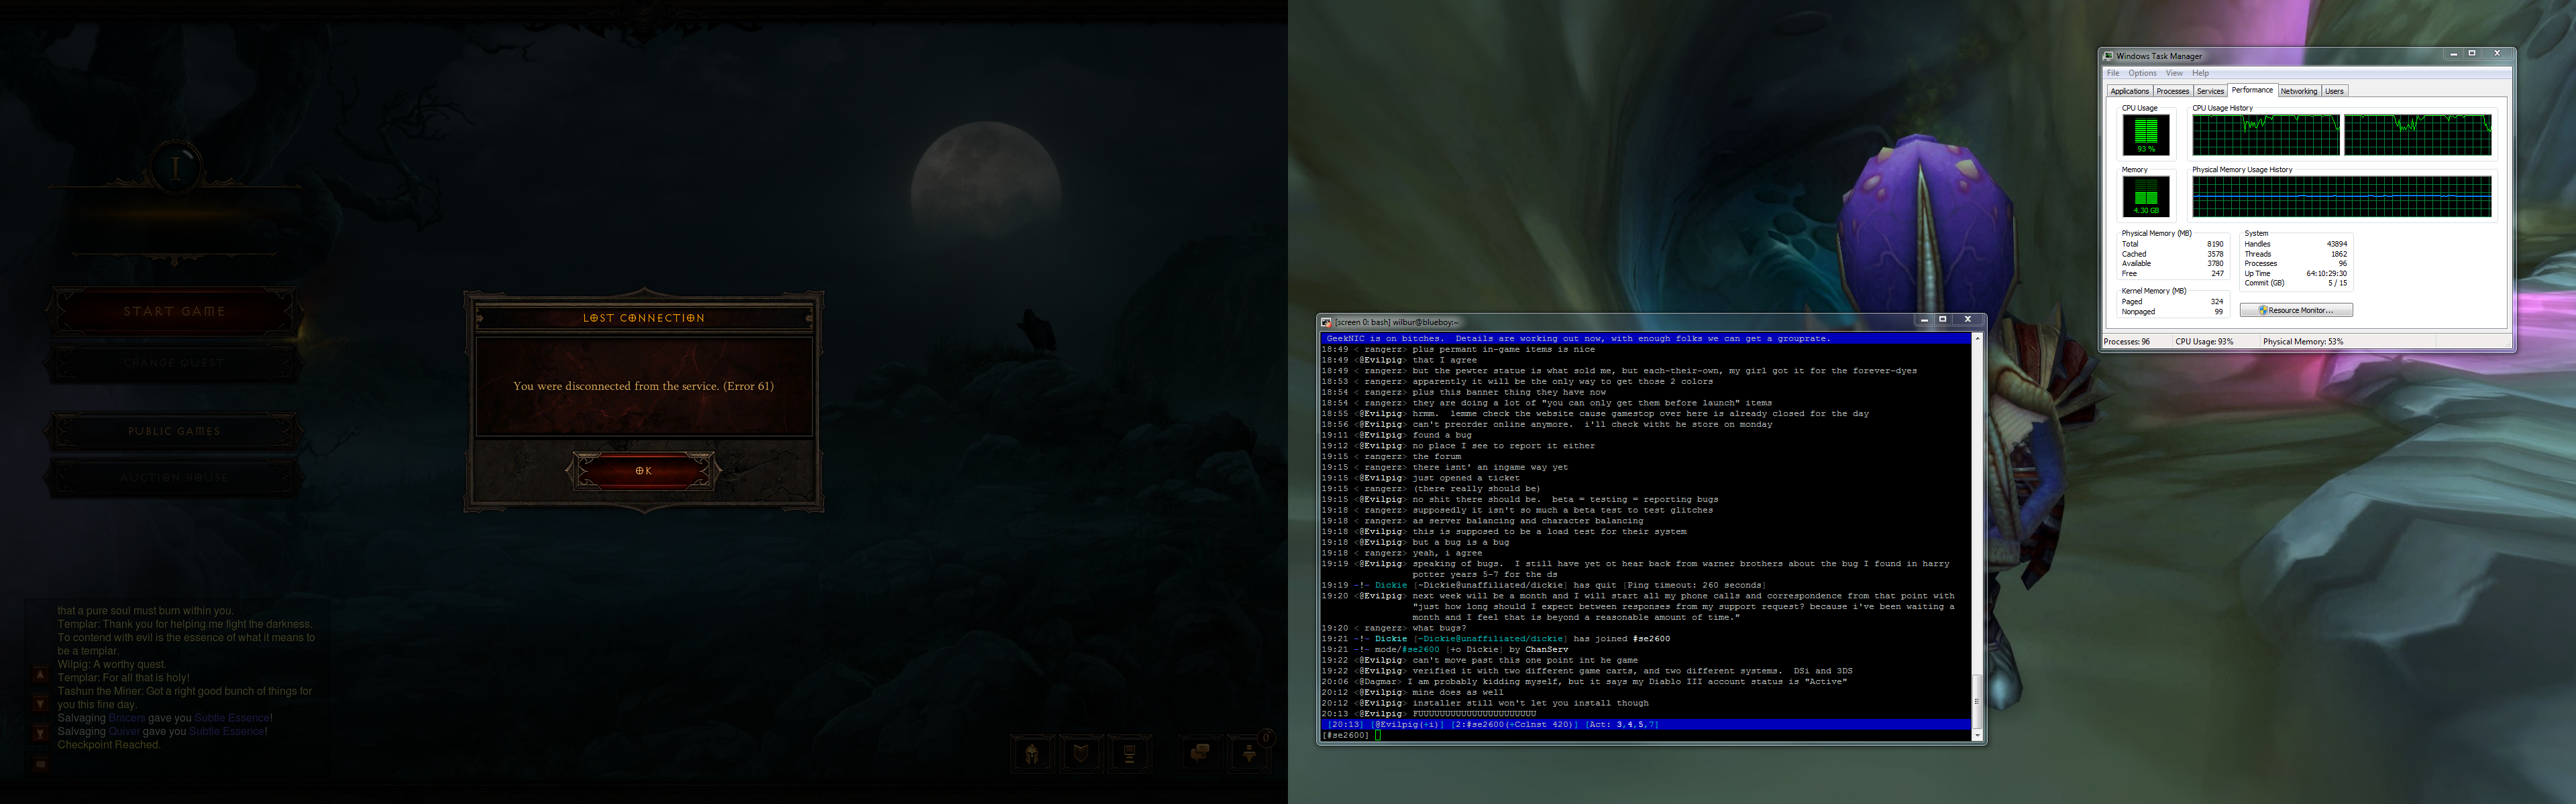Viewport: 2576px width, 804px height.
Task: Open the hero profile helmet icon
Action: pyautogui.click(x=1032, y=753)
